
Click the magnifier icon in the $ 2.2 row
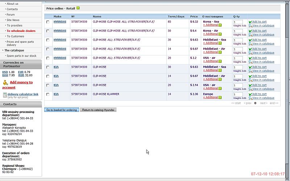pyautogui.click(x=250, y=62)
